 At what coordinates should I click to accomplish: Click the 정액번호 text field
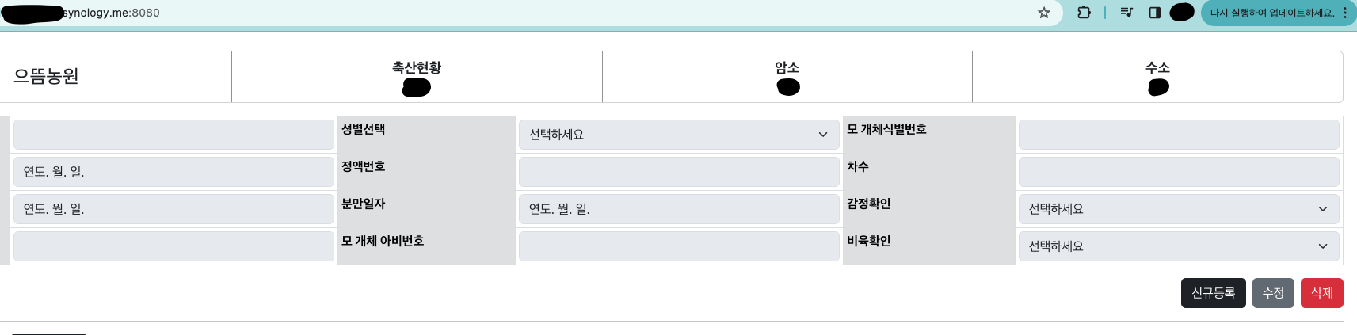tap(679, 172)
